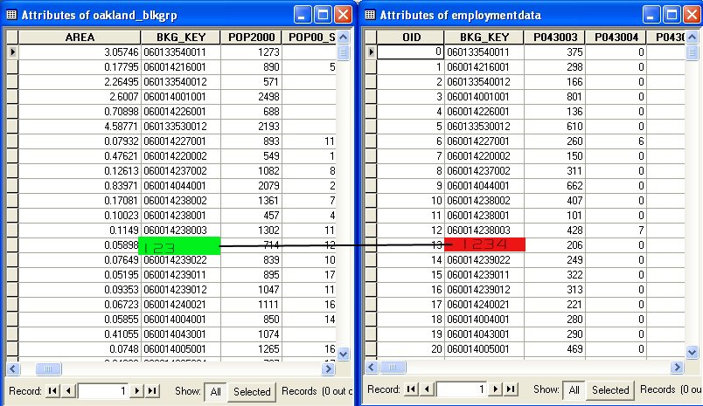Go to next record in employmentdata table
The image size is (703, 406).
496,389
